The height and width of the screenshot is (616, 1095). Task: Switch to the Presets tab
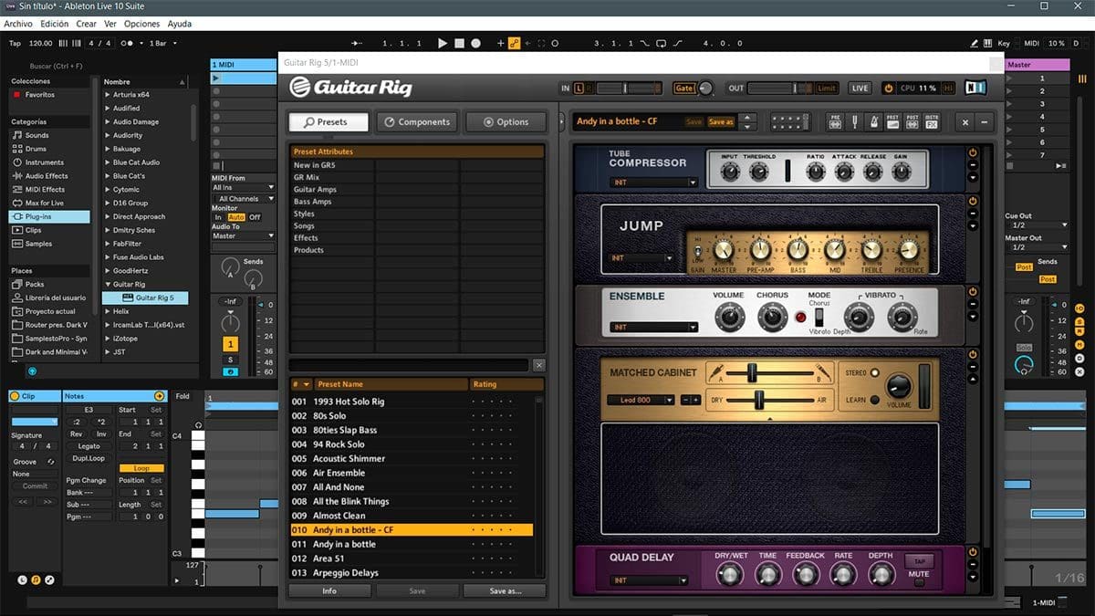coord(329,122)
